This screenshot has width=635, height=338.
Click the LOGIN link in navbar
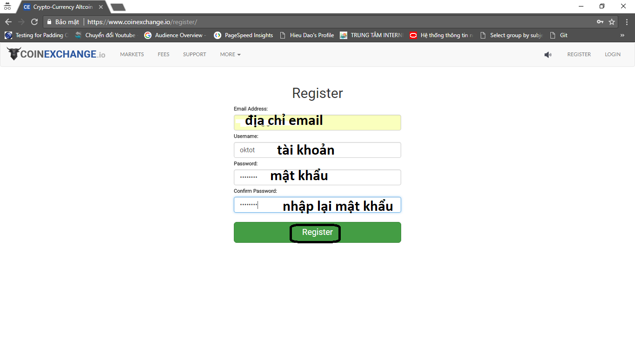click(612, 54)
